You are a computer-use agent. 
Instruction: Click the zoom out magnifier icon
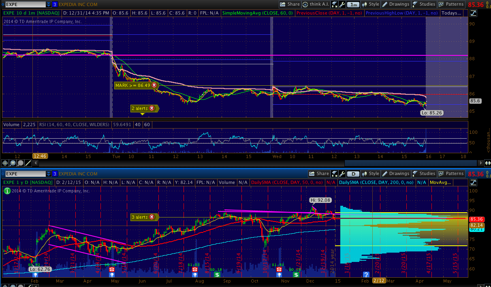tap(20, 163)
